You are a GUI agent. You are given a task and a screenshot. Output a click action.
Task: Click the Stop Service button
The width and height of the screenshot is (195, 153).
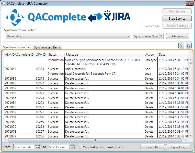point(177,19)
